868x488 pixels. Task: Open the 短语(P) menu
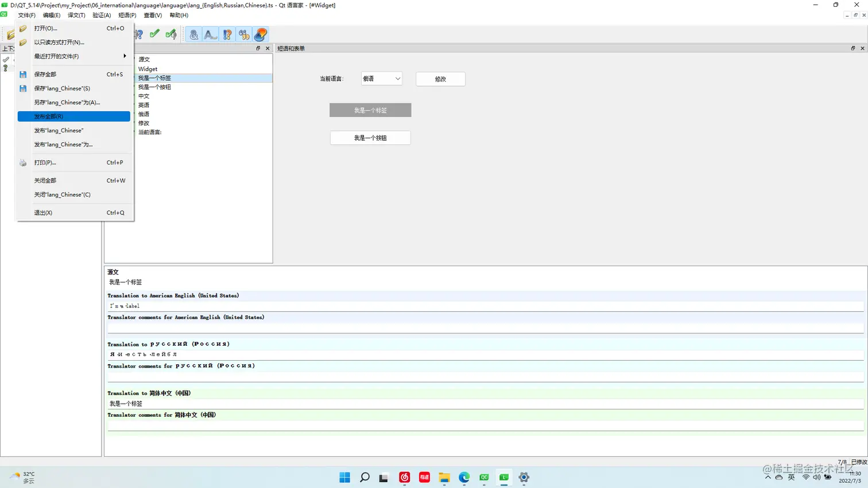pyautogui.click(x=127, y=15)
